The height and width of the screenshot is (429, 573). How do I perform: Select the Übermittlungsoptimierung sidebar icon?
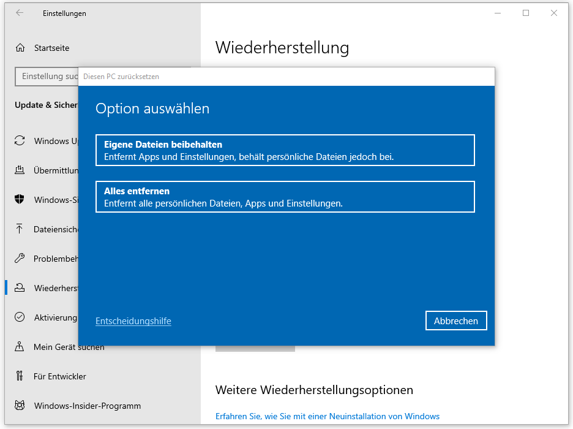pyautogui.click(x=20, y=170)
